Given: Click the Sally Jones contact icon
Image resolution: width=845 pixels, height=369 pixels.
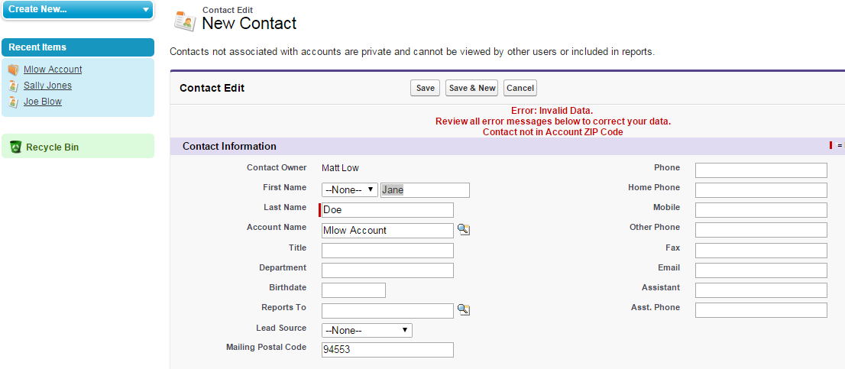Looking at the screenshot, I should tap(13, 86).
